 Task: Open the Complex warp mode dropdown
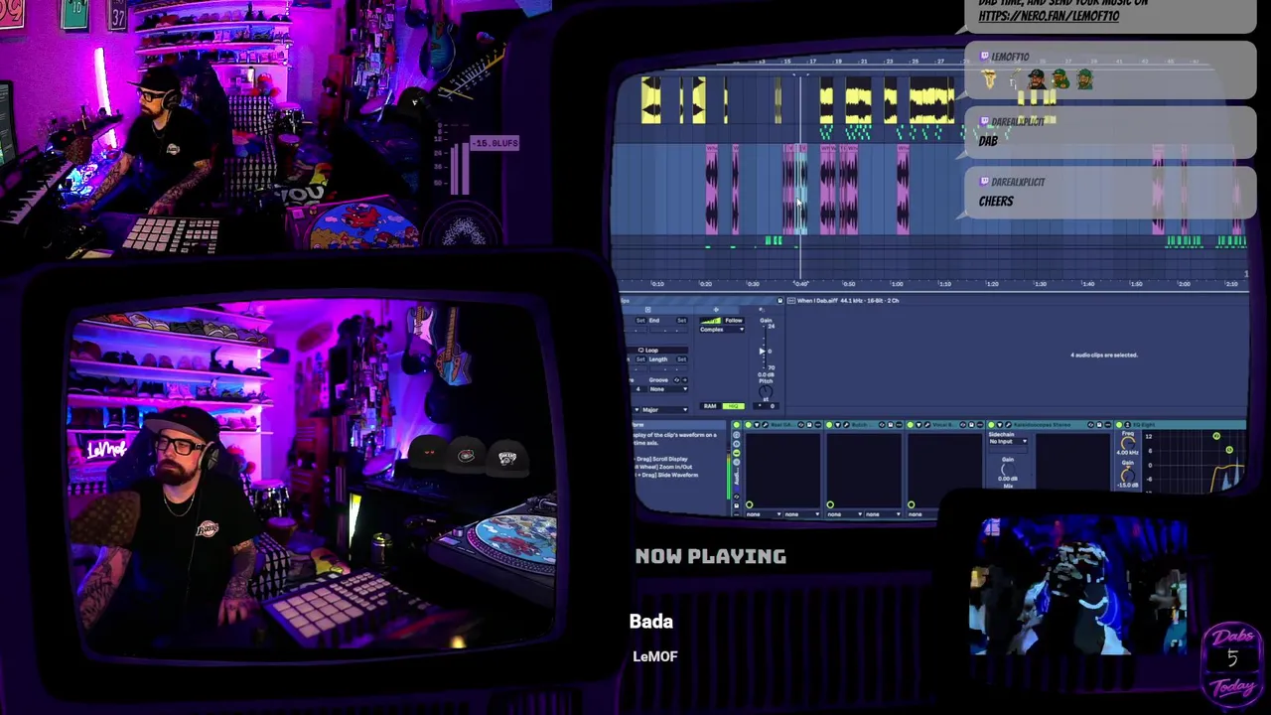tap(722, 330)
